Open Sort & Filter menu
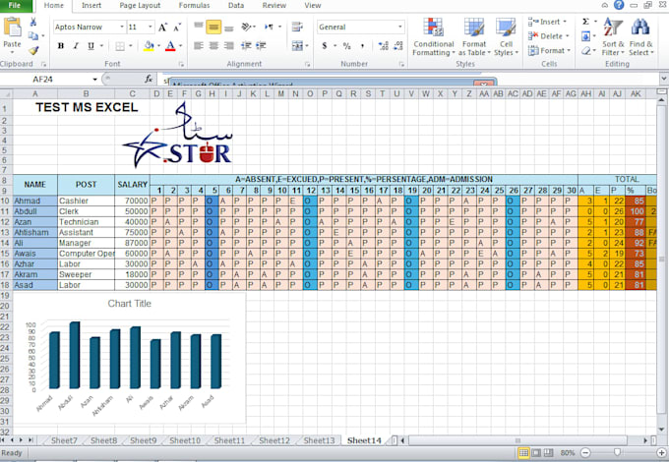The width and height of the screenshot is (669, 462). 613,36
